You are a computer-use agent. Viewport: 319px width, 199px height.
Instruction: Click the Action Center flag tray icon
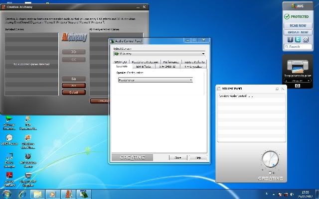click(280, 195)
